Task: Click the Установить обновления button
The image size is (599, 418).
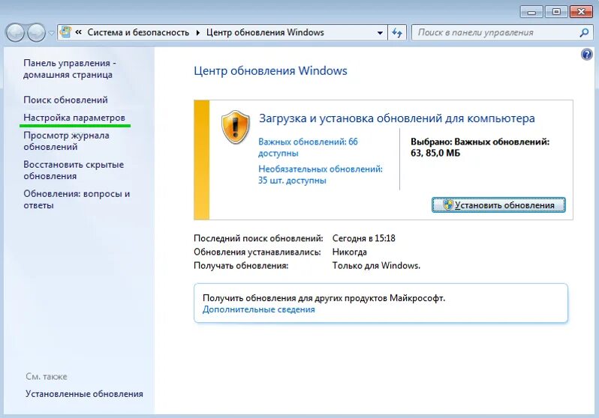Action: click(498, 205)
